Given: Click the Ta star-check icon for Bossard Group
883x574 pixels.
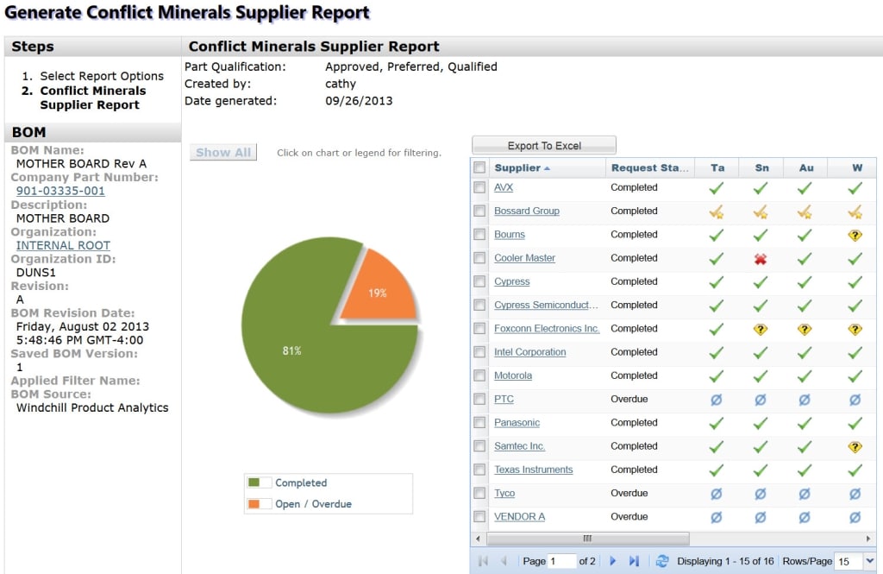Looking at the screenshot, I should [717, 212].
